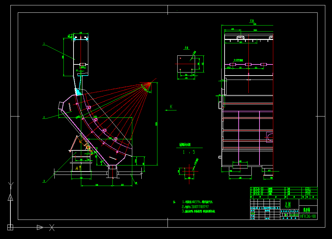Click the 1:5 scale text

coord(189,152)
